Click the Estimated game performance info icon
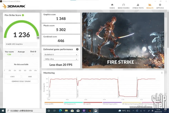The height and width of the screenshot is (113, 169). click(x=77, y=49)
